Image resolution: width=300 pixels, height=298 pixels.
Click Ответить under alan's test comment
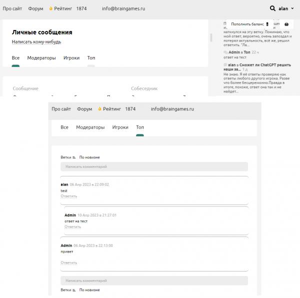pos(69,196)
